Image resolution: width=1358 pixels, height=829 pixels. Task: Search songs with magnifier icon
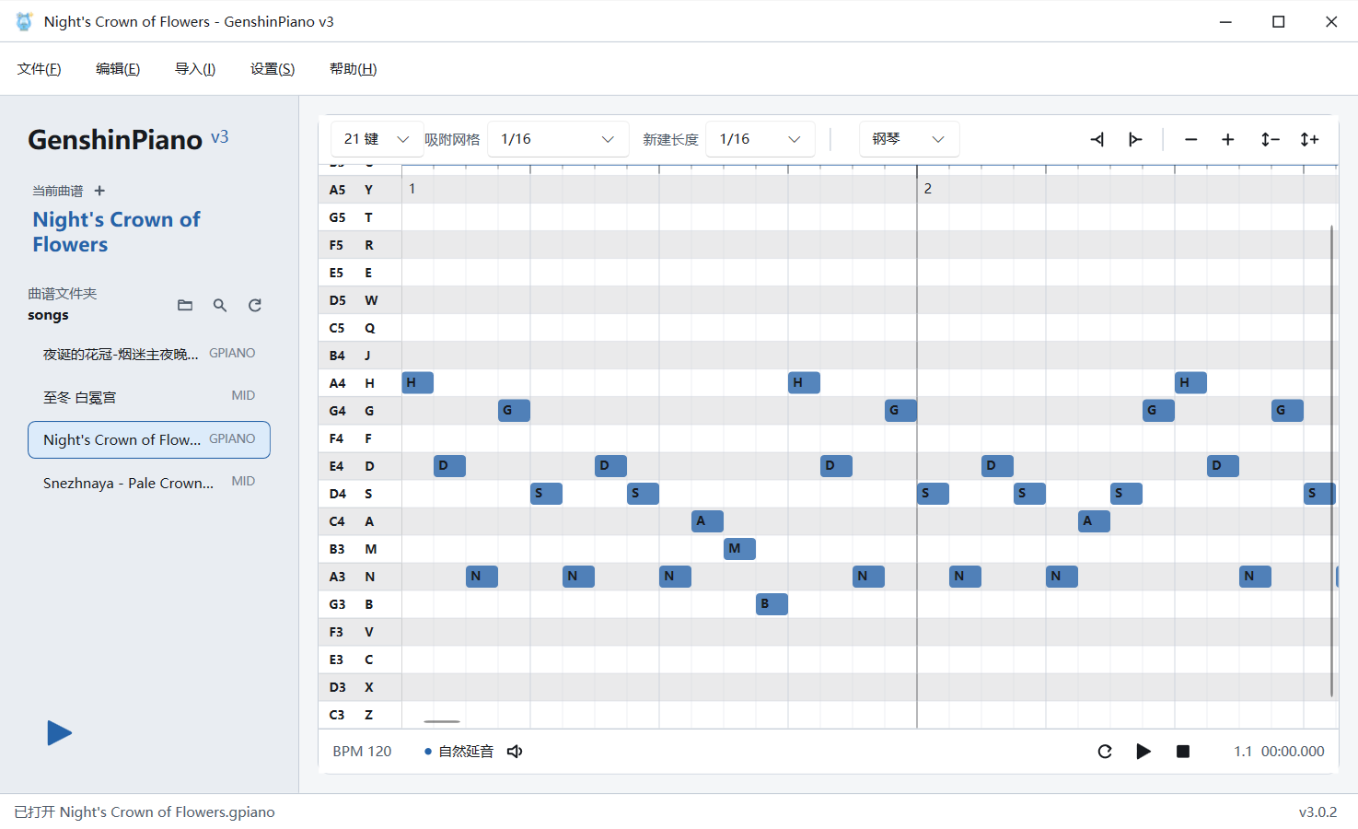220,305
